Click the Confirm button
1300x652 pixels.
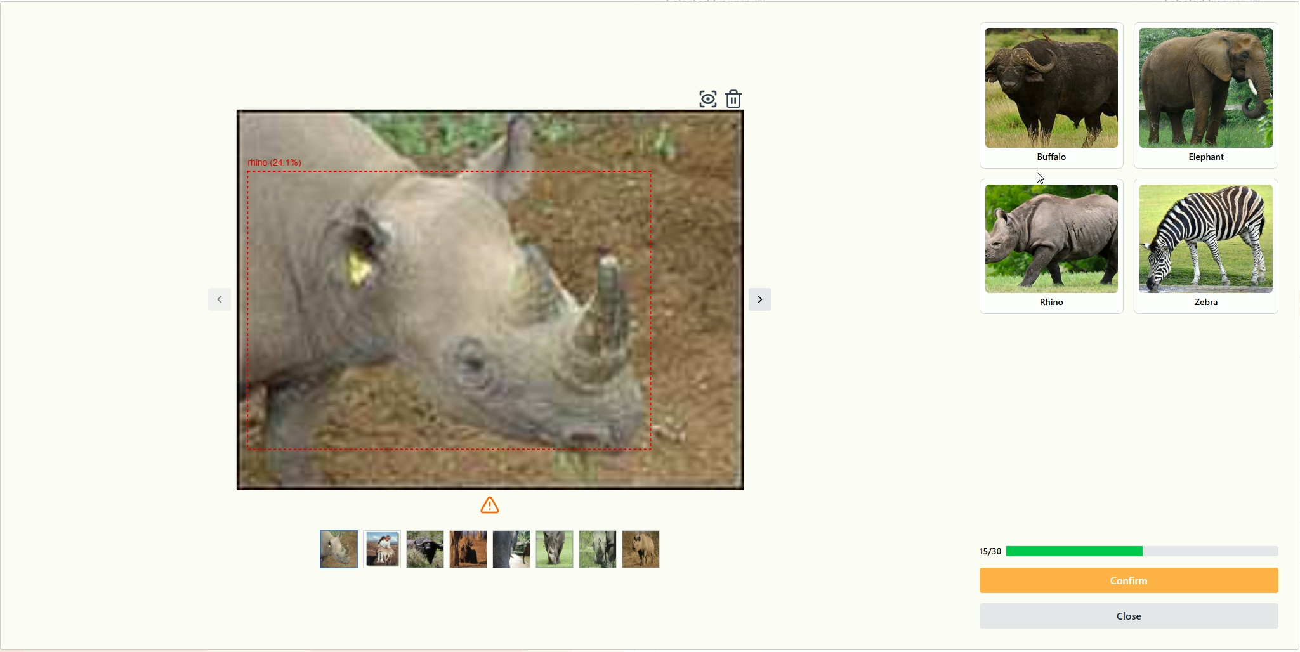[x=1129, y=580]
